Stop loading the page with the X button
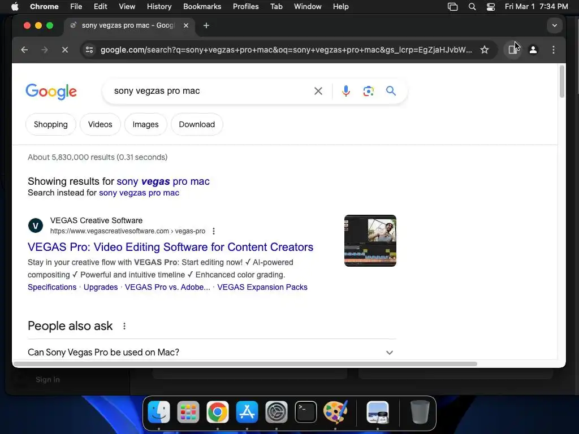 click(x=65, y=50)
